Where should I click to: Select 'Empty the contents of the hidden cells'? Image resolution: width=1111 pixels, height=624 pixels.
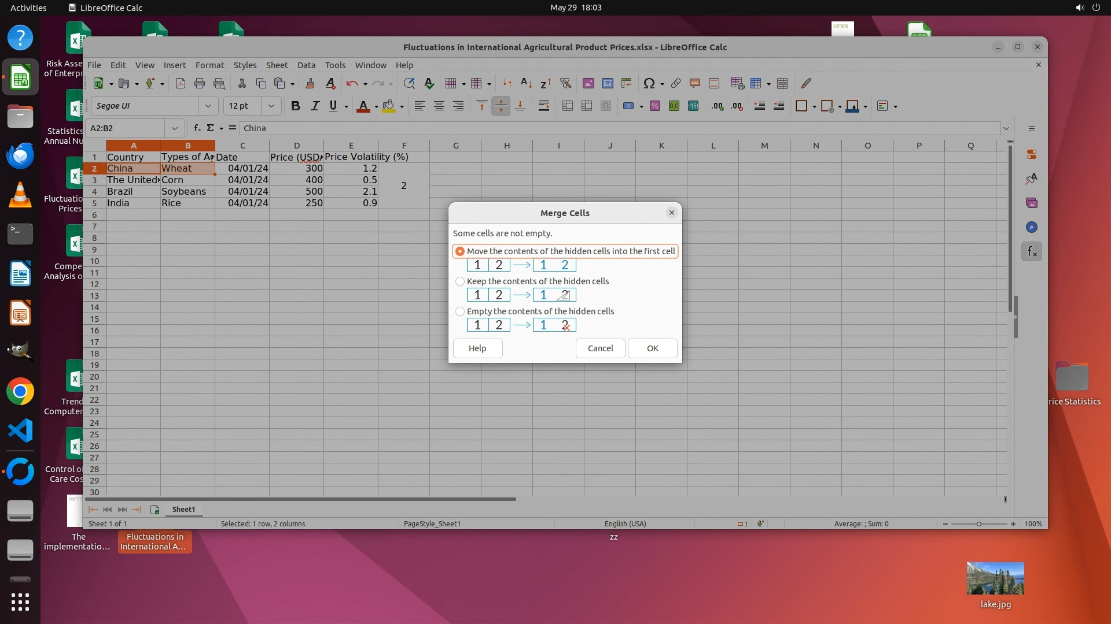click(460, 311)
